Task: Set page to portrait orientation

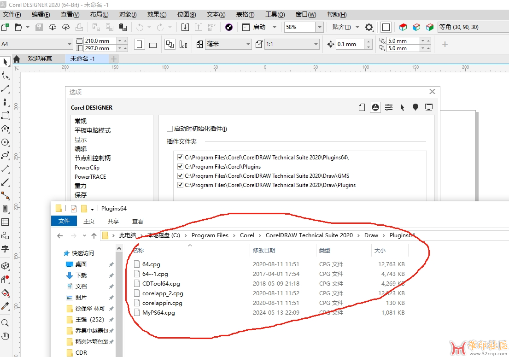Action: point(139,44)
